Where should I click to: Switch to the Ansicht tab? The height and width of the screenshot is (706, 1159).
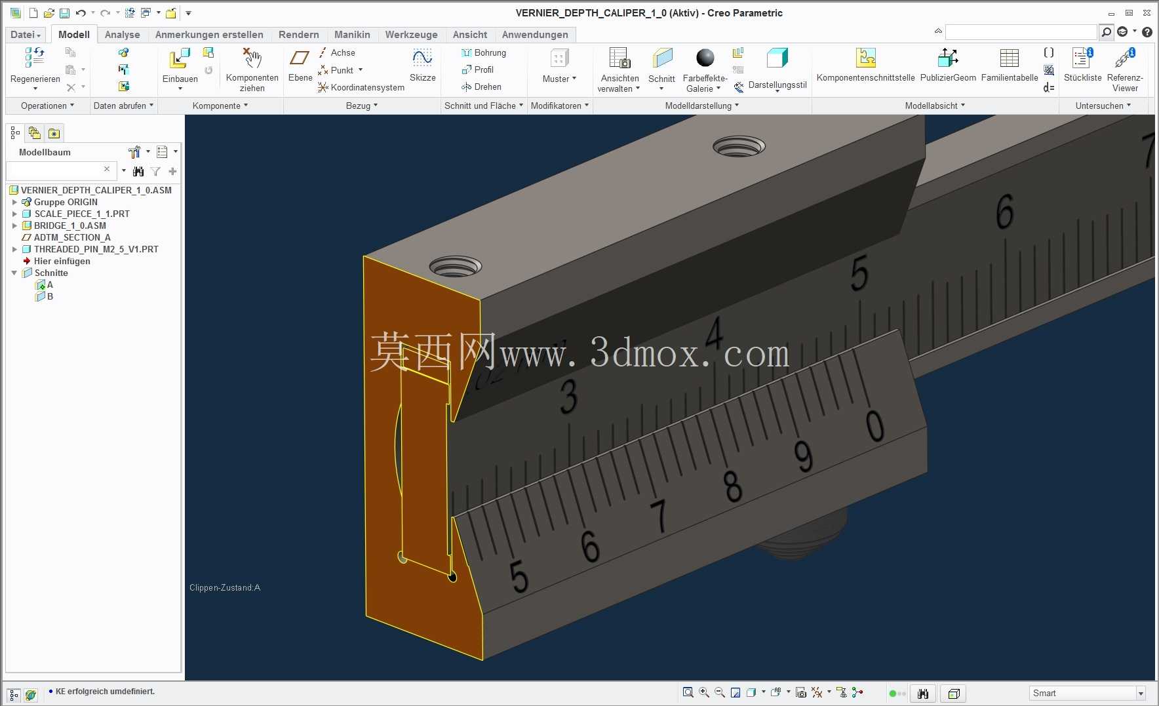click(470, 35)
